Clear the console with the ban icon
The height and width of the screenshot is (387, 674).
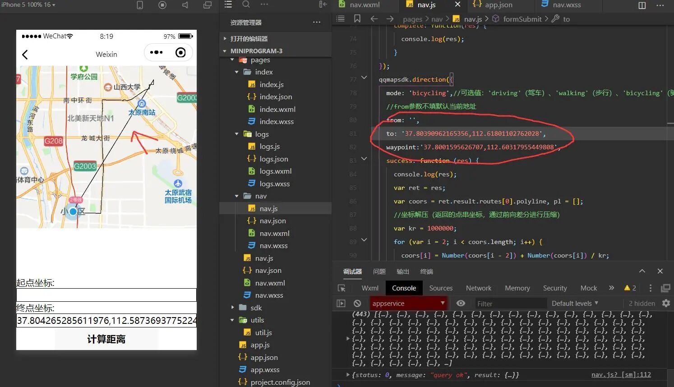(357, 304)
